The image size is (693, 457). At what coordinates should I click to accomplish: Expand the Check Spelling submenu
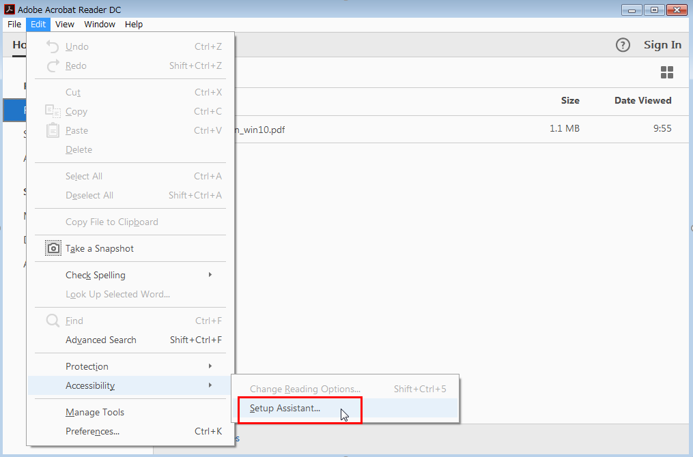[x=130, y=275]
